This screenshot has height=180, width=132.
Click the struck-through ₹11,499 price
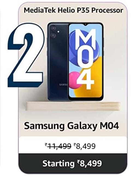click(x=58, y=146)
